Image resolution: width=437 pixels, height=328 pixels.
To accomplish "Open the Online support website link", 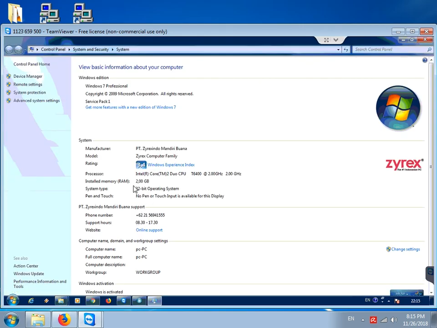I will pyautogui.click(x=149, y=230).
